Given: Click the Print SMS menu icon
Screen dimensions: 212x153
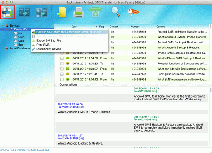Looking at the screenshot, I should 33,45.
